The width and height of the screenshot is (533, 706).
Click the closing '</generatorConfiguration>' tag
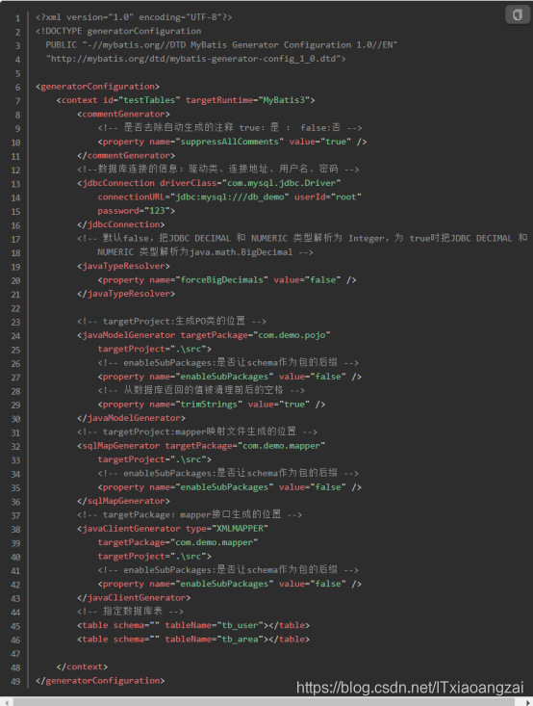[x=100, y=681]
